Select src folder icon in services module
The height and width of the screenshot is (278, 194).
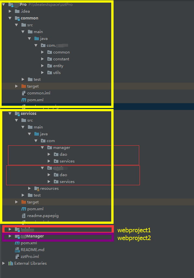[x=24, y=120]
